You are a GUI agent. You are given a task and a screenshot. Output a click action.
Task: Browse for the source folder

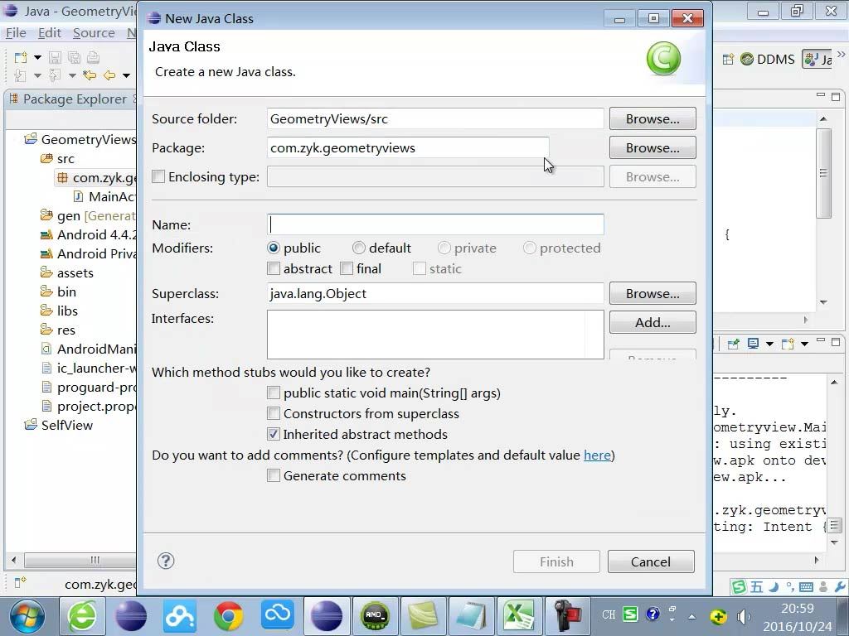(653, 119)
